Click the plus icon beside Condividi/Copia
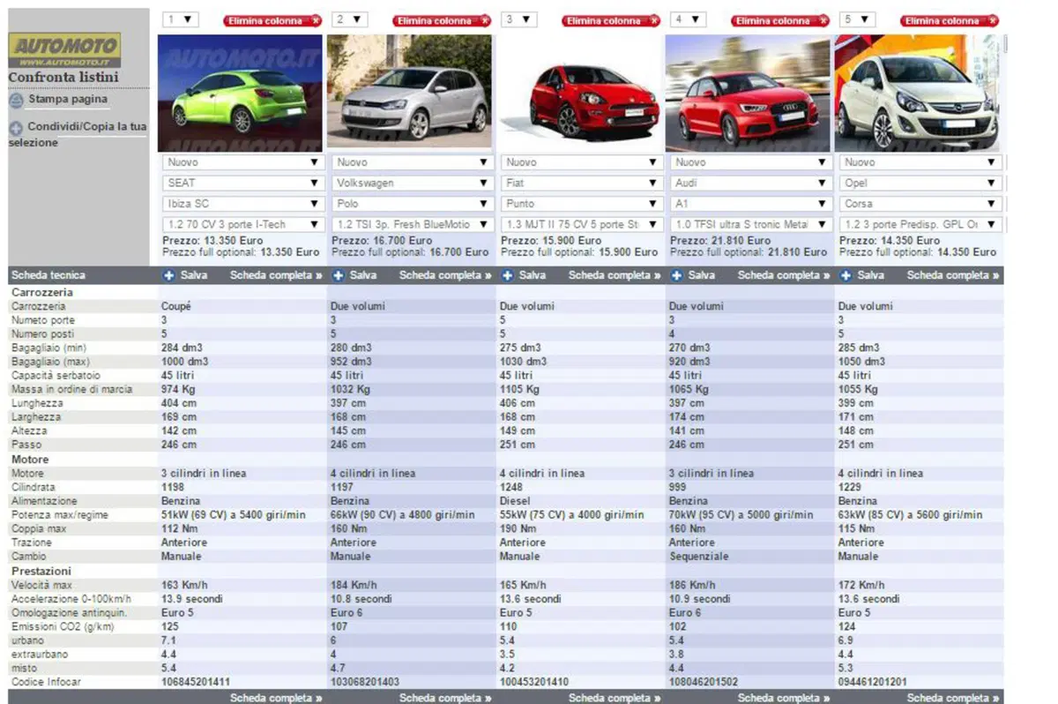The width and height of the screenshot is (1058, 704). pyautogui.click(x=16, y=128)
